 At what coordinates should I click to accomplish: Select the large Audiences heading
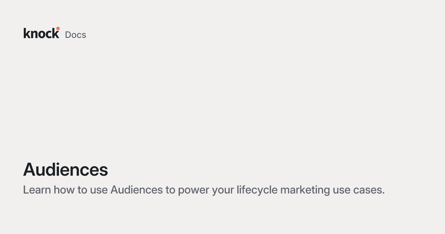pos(66,170)
